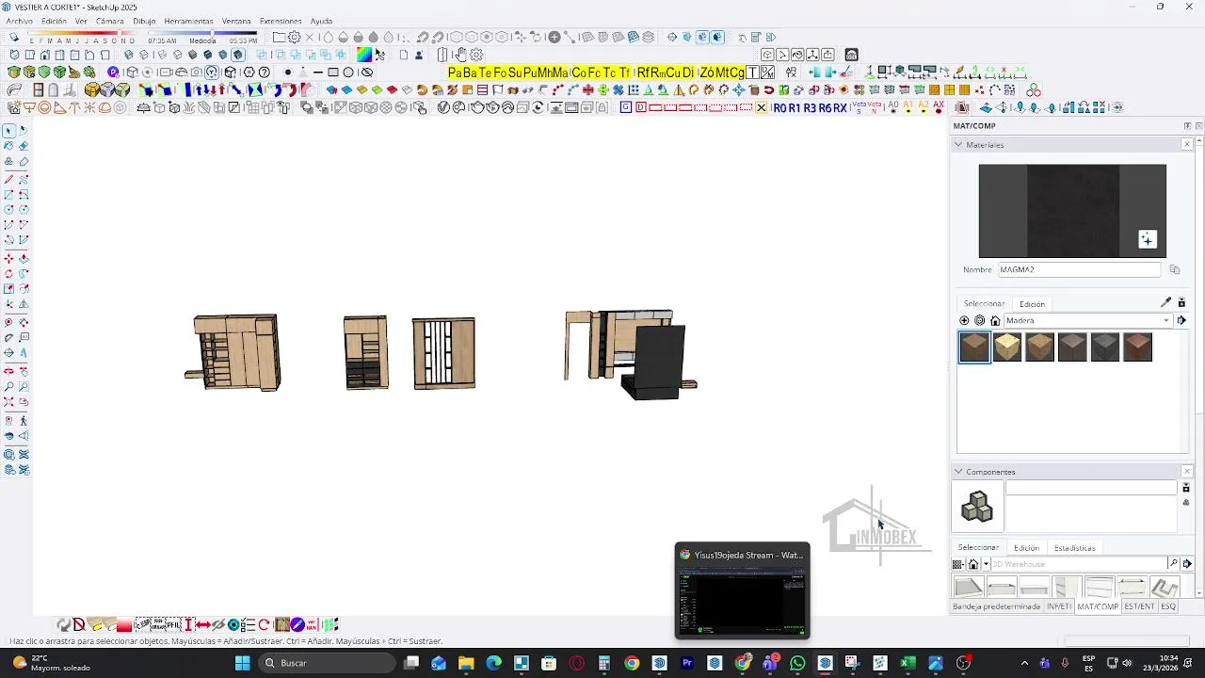
Task: Click the Windows Start button
Action: click(x=242, y=663)
